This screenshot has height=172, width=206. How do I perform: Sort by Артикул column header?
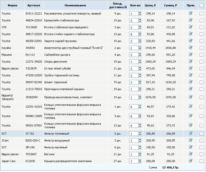click(34, 5)
